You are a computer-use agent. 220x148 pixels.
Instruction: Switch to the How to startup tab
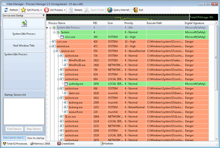(36, 138)
